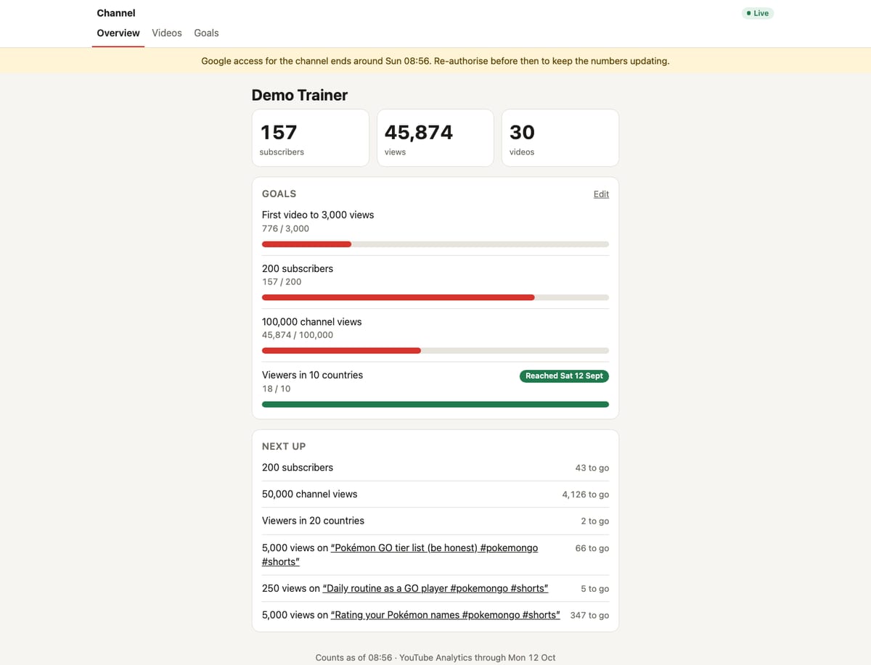Click the 200 subscribers goal progress bar
Image resolution: width=871 pixels, height=665 pixels.
point(435,297)
